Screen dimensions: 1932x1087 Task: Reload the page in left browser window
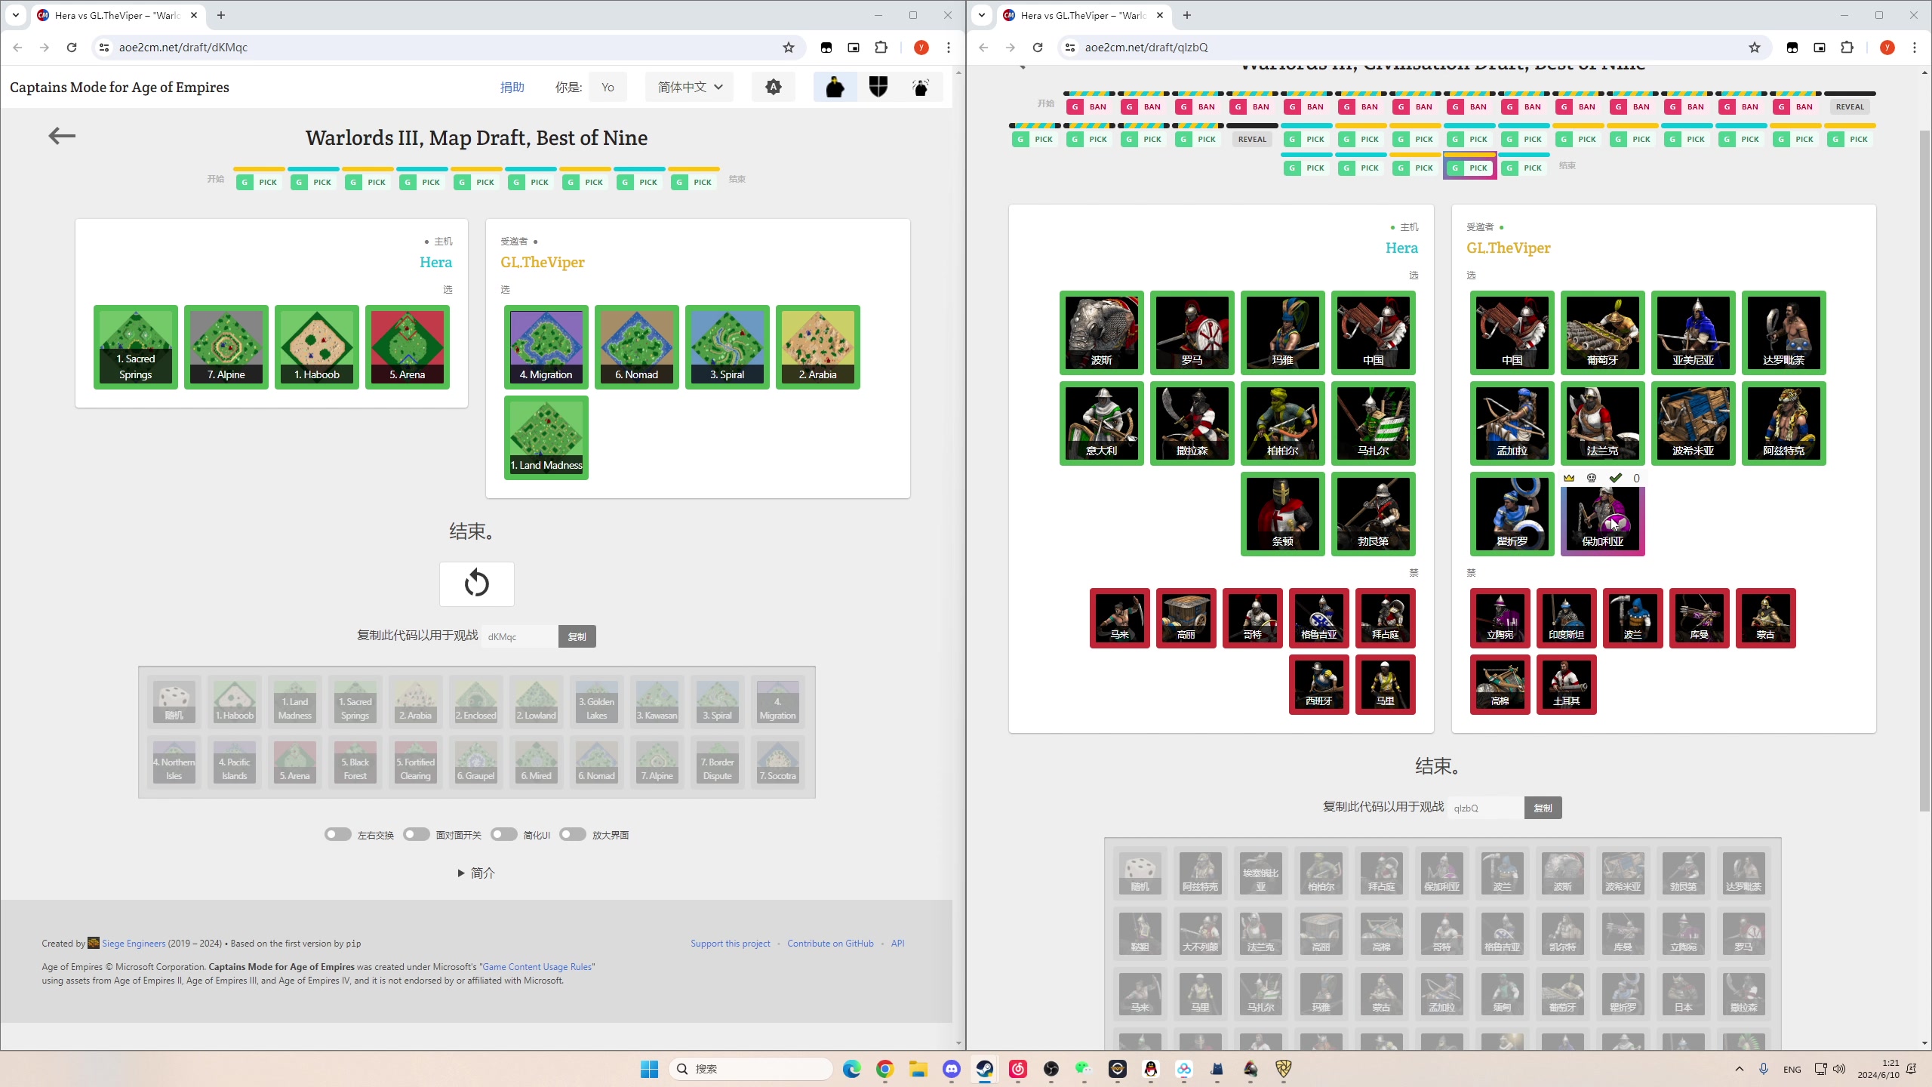click(72, 48)
